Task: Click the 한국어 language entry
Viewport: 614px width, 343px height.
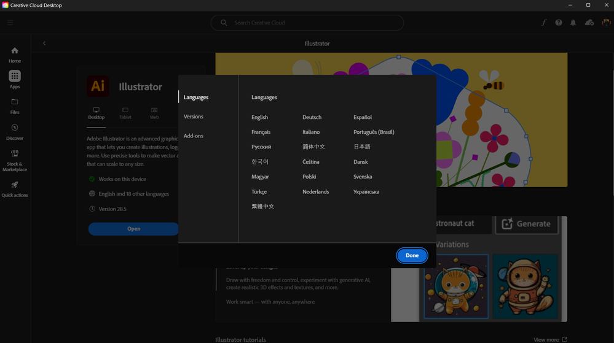Action: coord(259,161)
